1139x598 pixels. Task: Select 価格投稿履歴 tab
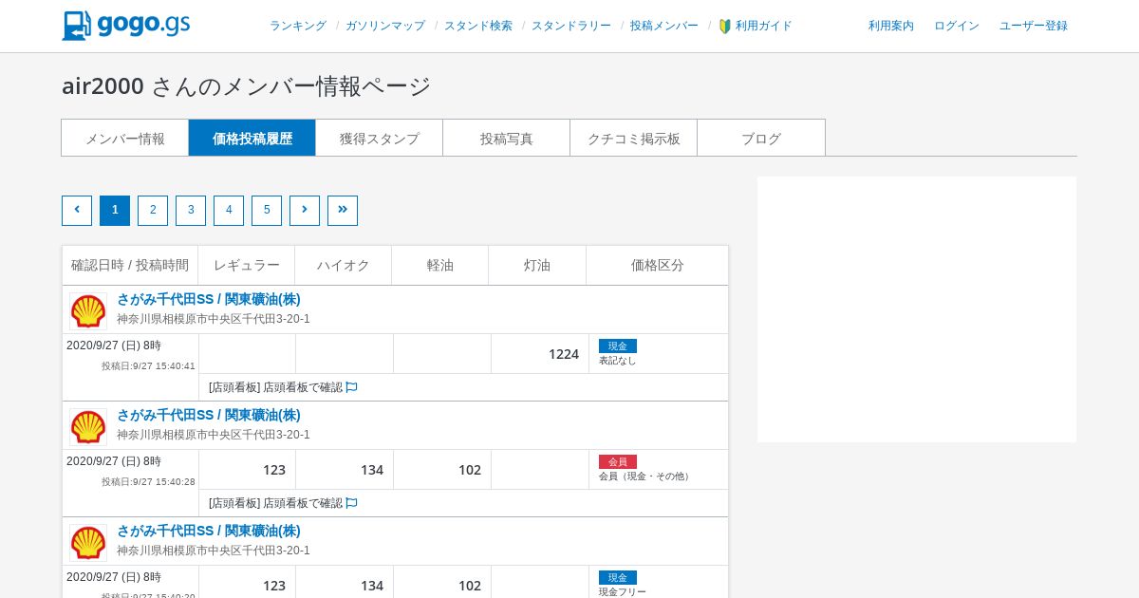tap(252, 138)
